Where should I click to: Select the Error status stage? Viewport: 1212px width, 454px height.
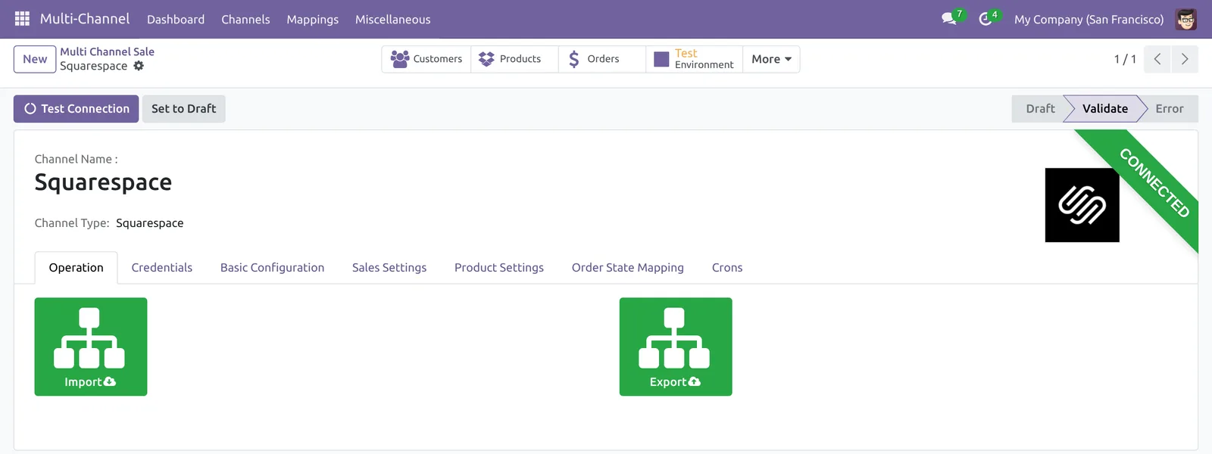coord(1169,109)
